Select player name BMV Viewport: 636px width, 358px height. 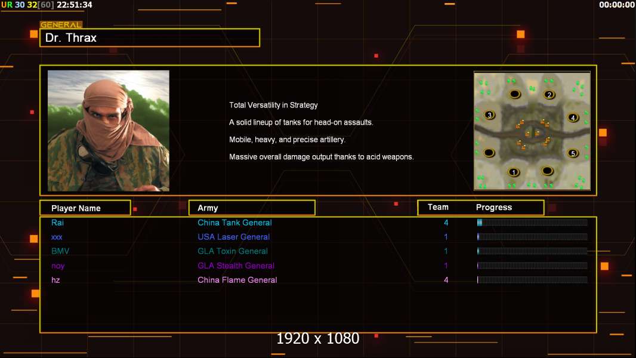pos(60,251)
